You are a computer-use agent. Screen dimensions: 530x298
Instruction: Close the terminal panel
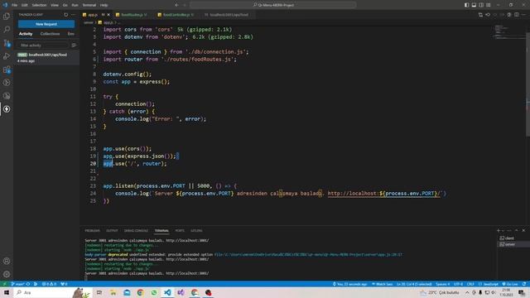(523, 230)
